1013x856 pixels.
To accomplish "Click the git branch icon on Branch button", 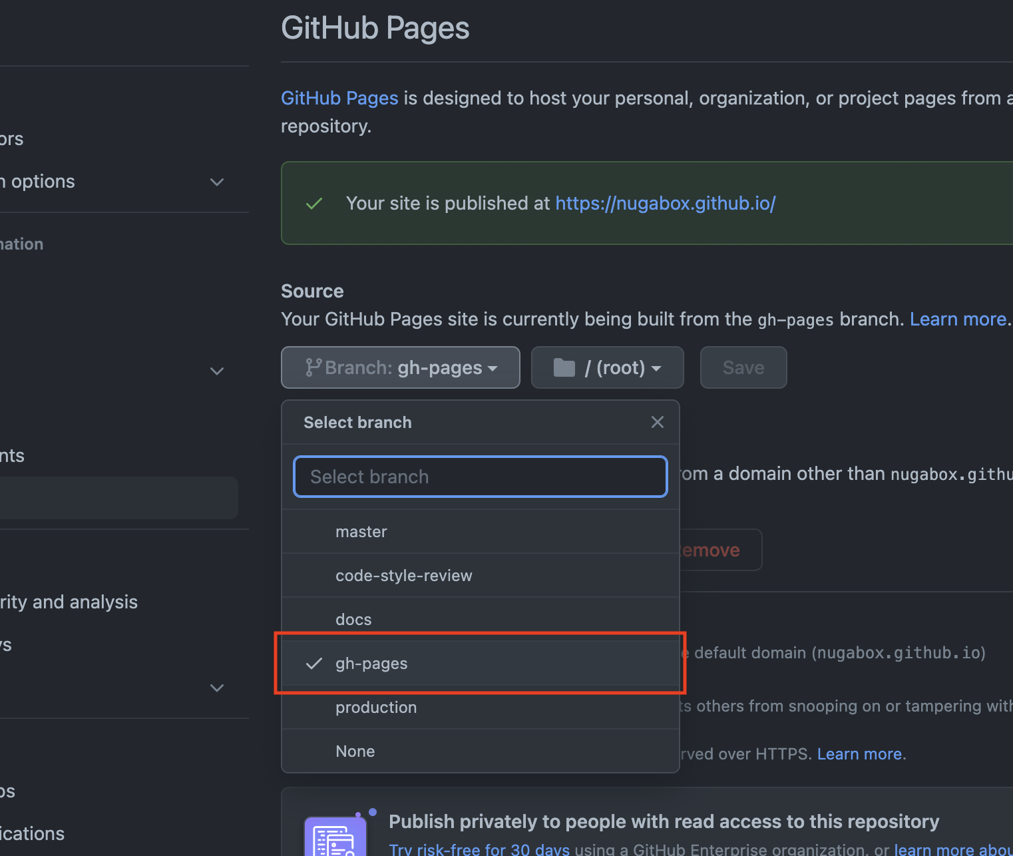I will point(313,367).
